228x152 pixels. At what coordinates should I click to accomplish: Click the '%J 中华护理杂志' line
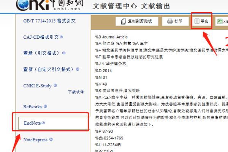coord(111,64)
